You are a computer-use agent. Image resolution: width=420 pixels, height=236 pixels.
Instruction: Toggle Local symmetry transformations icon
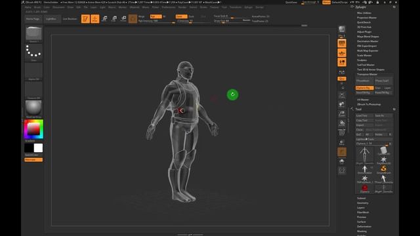342,62
